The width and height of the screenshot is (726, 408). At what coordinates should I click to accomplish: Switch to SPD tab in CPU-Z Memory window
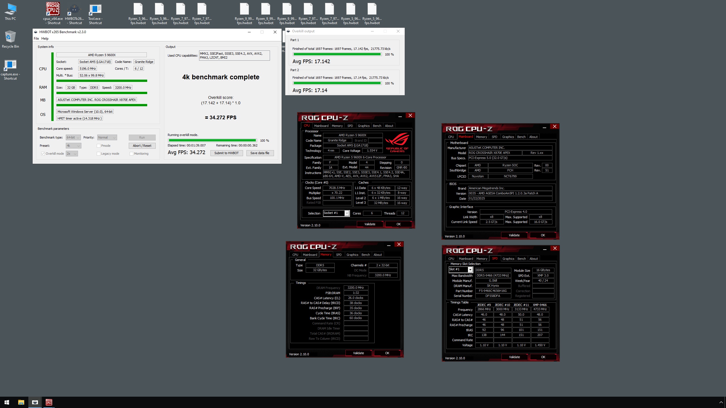point(339,255)
